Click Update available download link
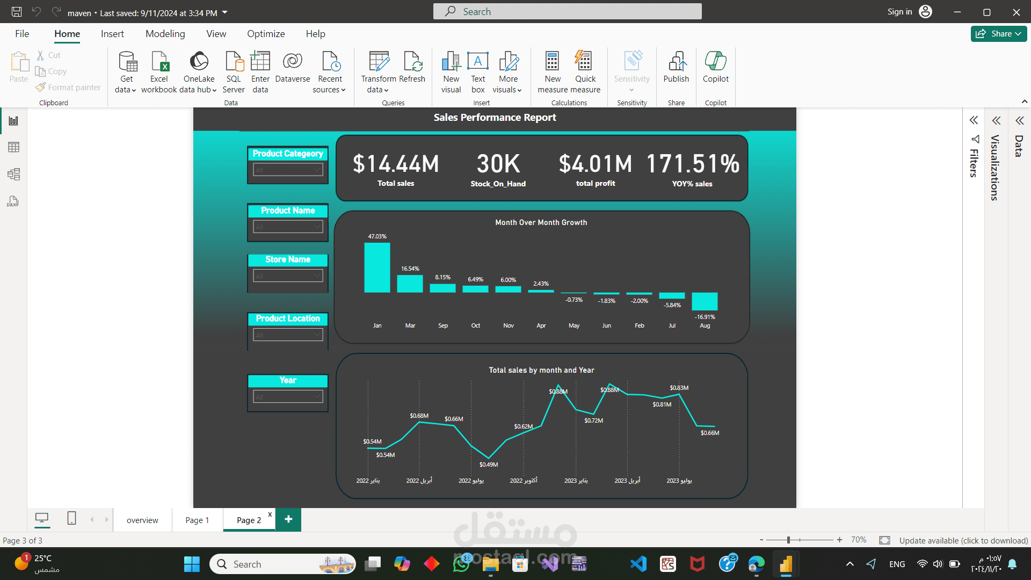This screenshot has width=1031, height=580. click(x=963, y=540)
